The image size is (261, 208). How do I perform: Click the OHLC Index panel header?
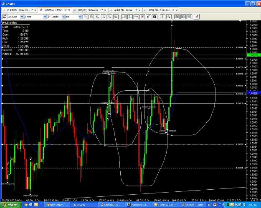click(9, 22)
